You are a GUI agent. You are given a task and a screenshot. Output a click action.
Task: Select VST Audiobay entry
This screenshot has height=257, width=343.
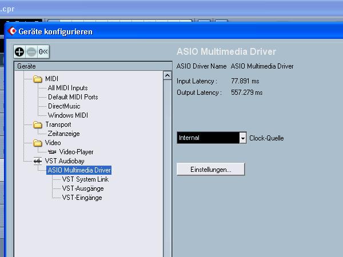[x=65, y=161]
